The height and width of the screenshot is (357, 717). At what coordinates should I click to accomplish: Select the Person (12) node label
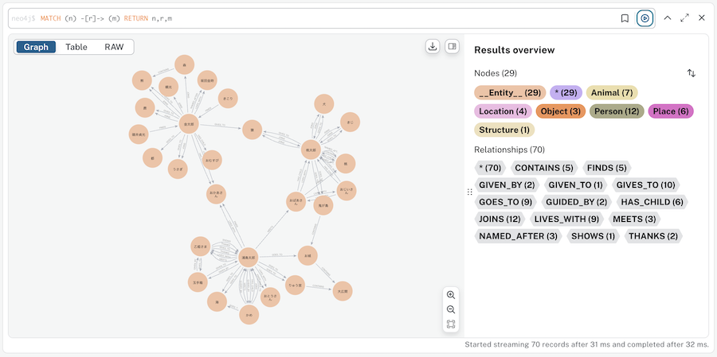[617, 111]
